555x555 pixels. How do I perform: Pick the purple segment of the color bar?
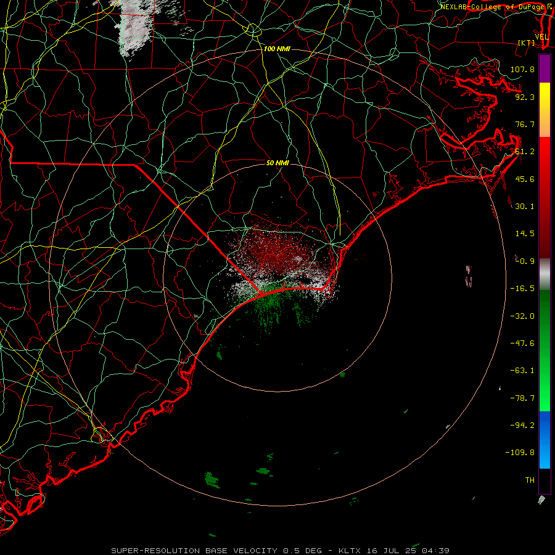pos(545,68)
